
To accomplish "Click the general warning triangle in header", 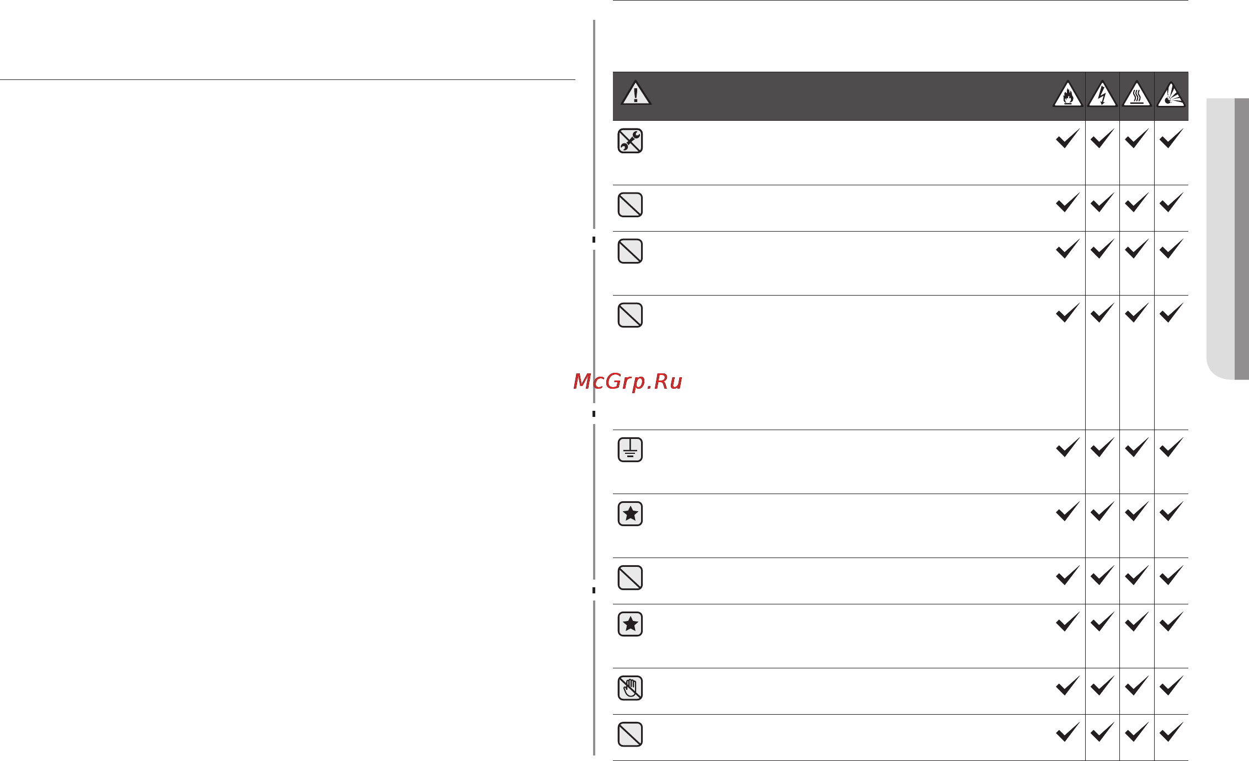I will point(636,93).
